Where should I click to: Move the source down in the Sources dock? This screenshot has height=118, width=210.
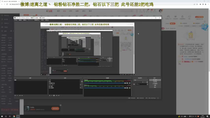click(59, 95)
